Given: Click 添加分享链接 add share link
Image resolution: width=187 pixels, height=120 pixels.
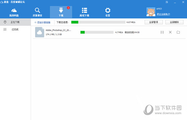Looking at the screenshot, I should (x=42, y=22).
